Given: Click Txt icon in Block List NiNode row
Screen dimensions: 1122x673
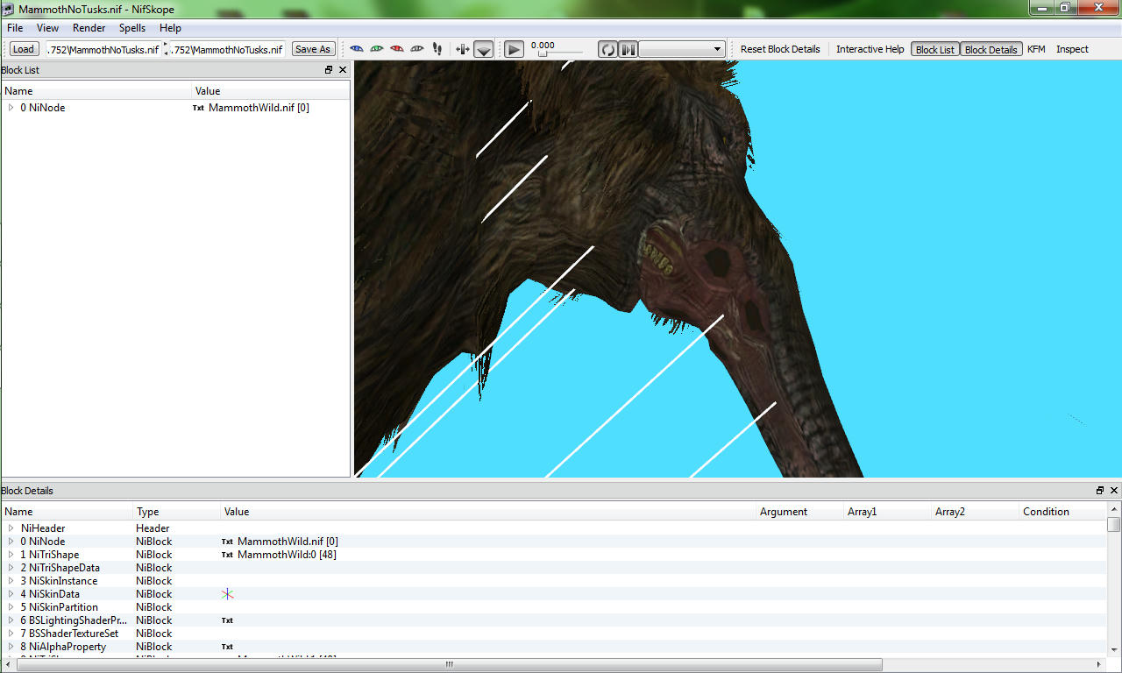Looking at the screenshot, I should (x=198, y=108).
